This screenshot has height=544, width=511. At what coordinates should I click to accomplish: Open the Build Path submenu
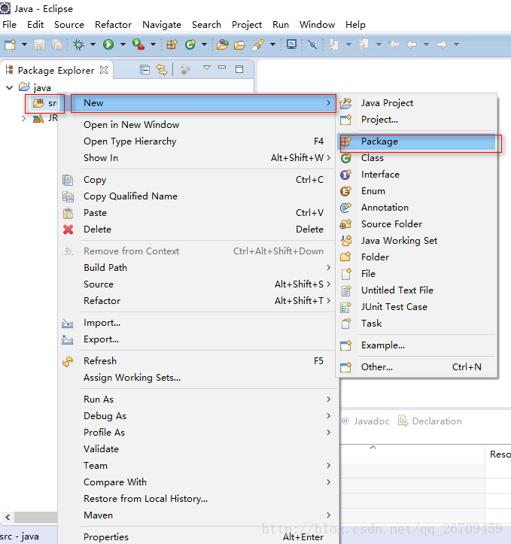tap(197, 268)
